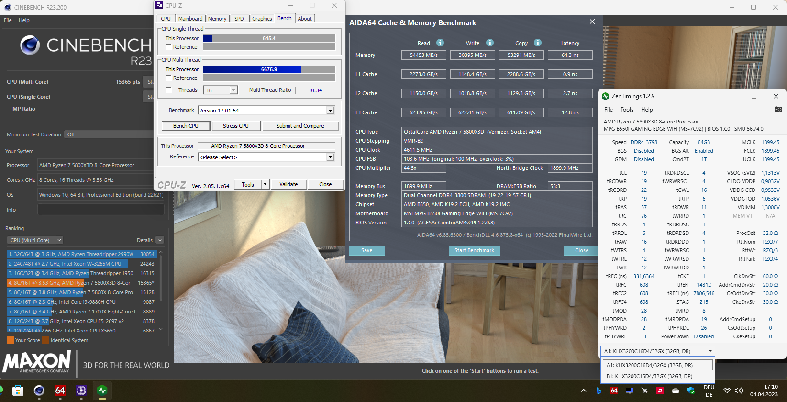The width and height of the screenshot is (787, 402).
Task: Click the Bing tray icon
Action: (599, 391)
